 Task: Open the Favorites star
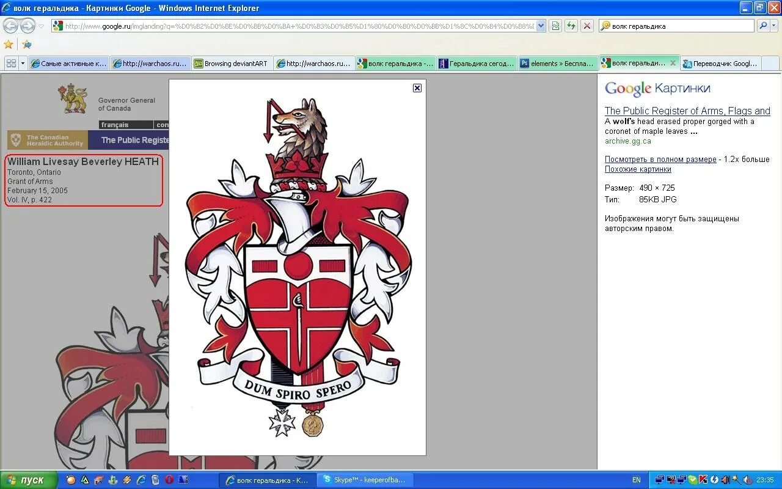point(9,44)
